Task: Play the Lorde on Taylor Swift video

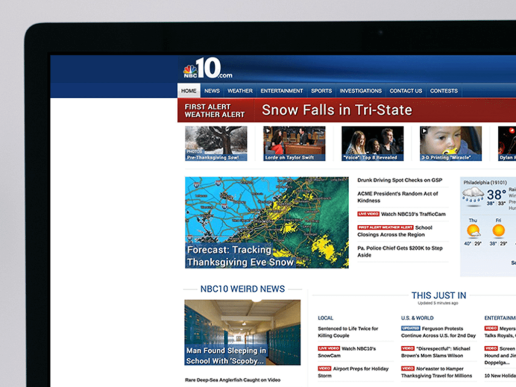Action: coord(294,144)
